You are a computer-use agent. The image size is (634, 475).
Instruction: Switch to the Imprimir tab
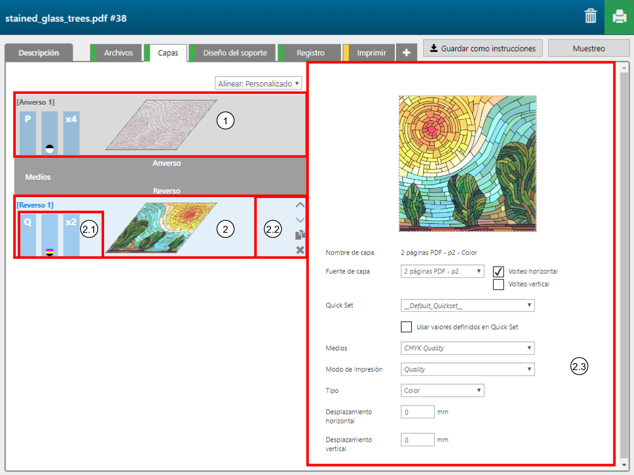[x=369, y=53]
